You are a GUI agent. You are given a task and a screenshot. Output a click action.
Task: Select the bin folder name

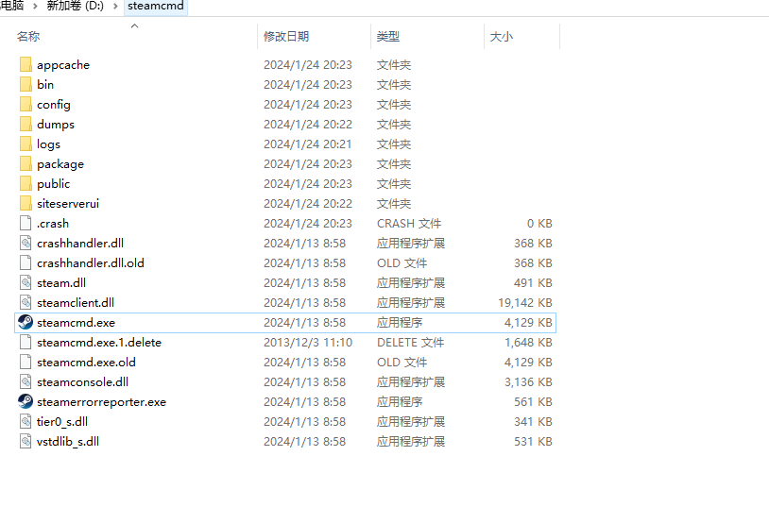45,84
